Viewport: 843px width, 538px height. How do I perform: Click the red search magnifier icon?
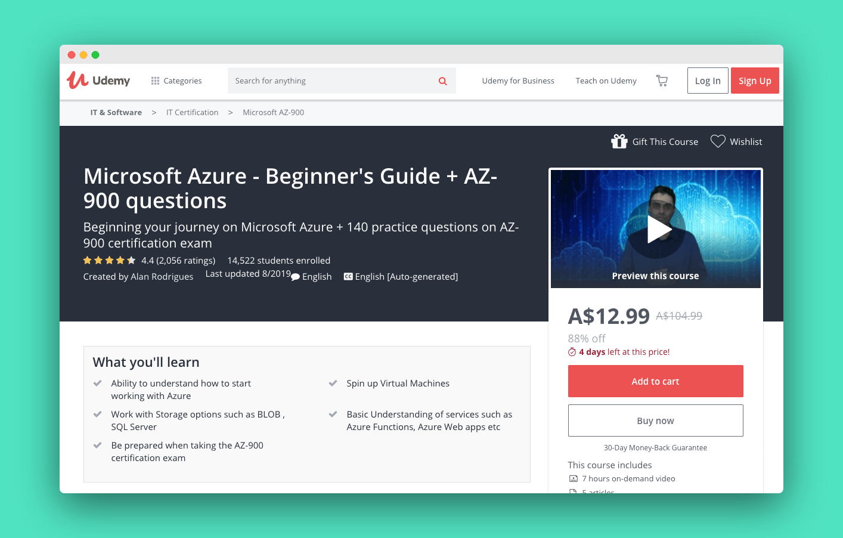pos(443,81)
